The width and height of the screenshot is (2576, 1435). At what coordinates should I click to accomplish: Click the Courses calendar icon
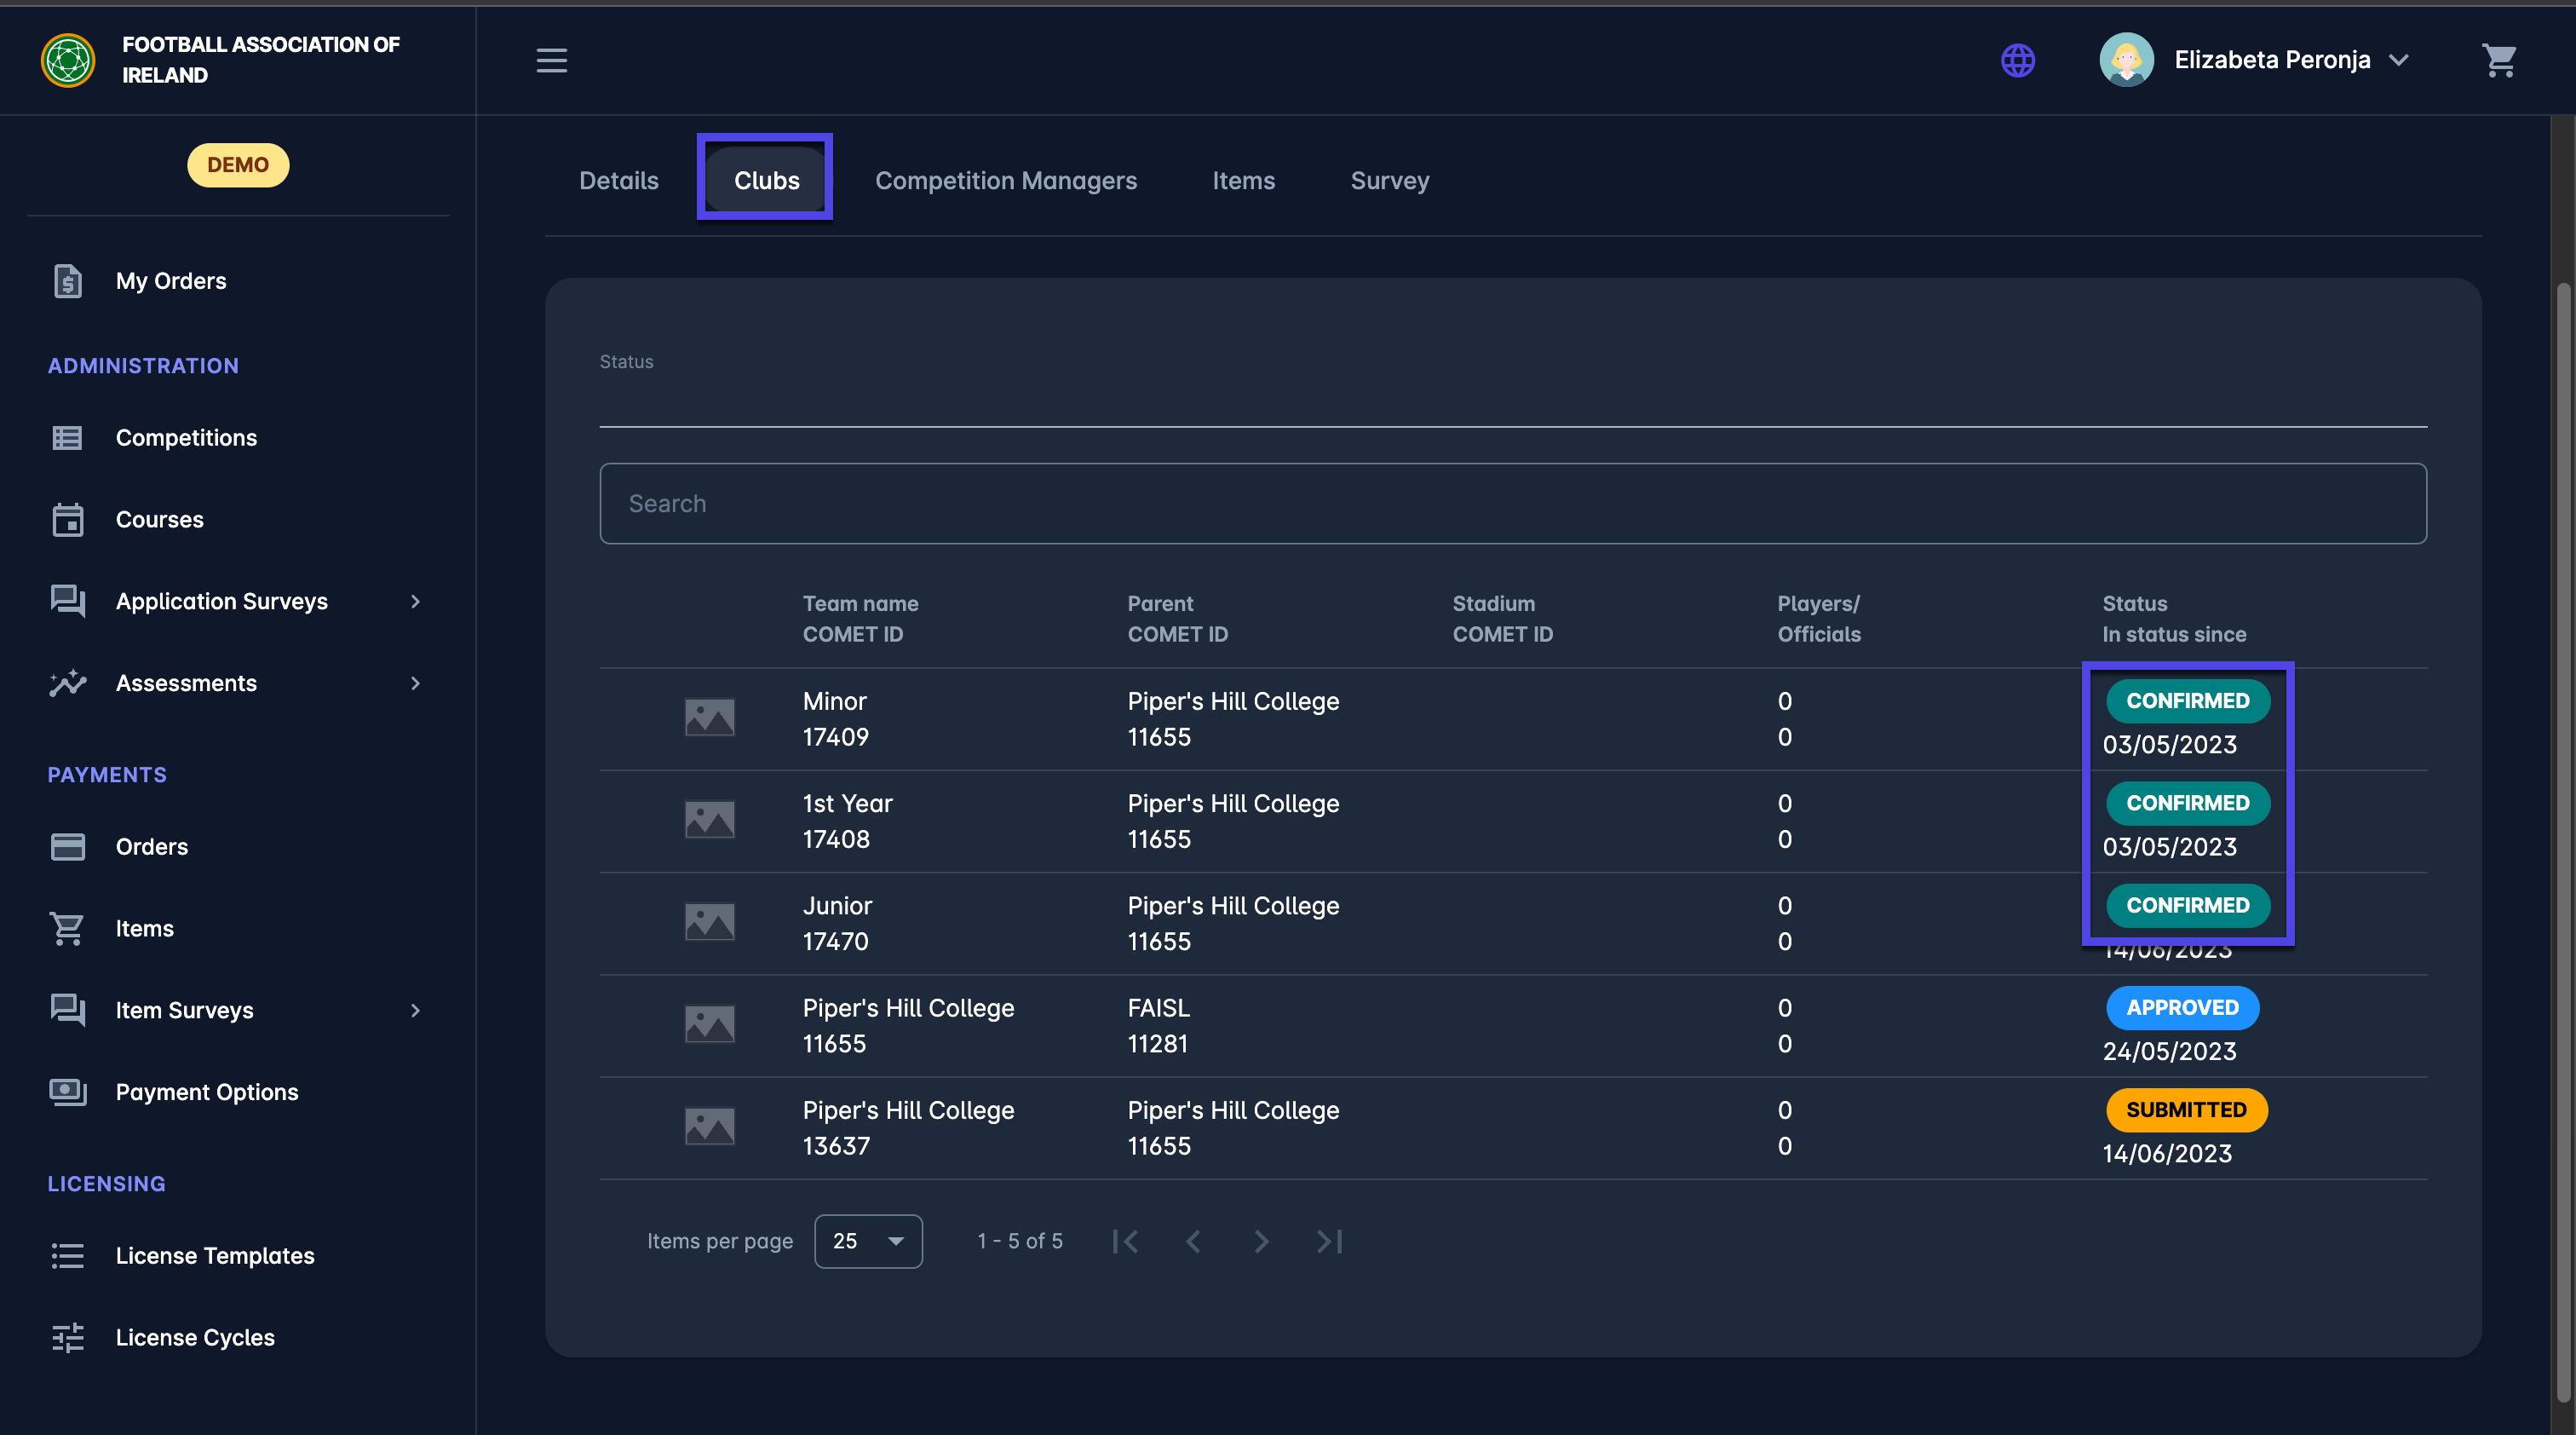(x=67, y=520)
